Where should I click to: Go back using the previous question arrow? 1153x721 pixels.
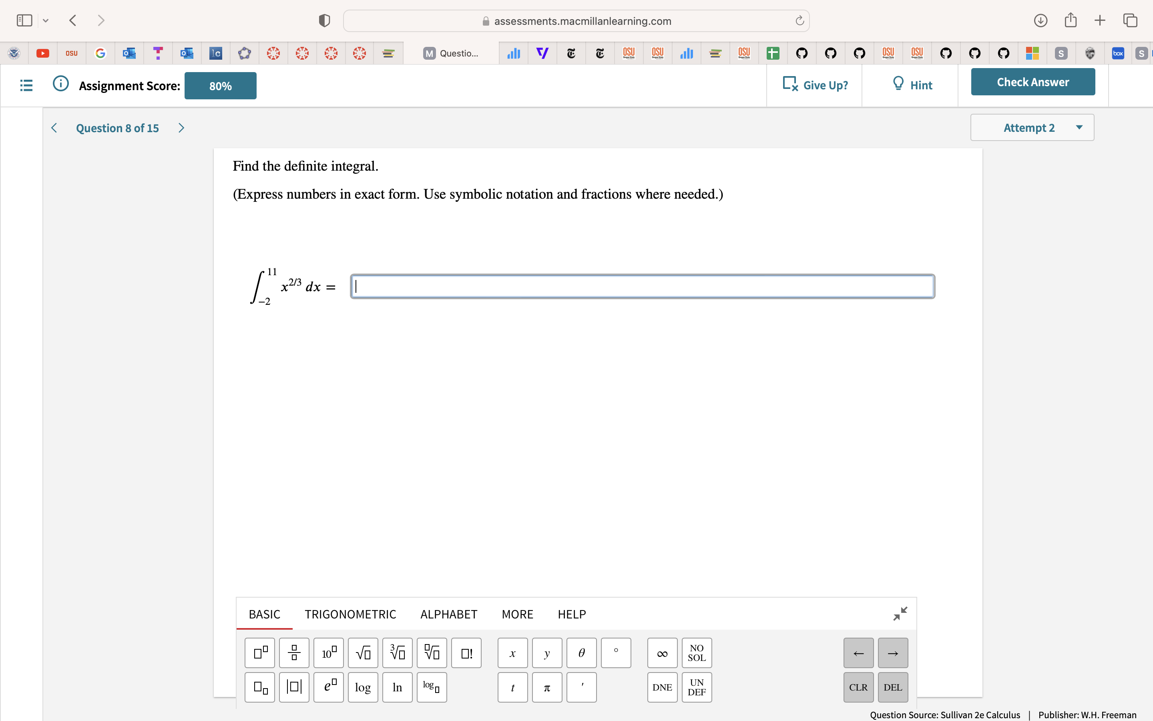point(54,127)
